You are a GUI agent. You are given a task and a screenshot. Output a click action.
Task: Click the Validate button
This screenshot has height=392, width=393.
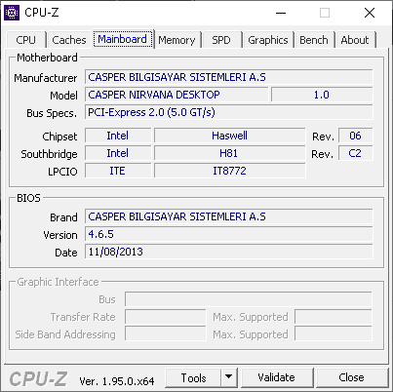tap(277, 377)
